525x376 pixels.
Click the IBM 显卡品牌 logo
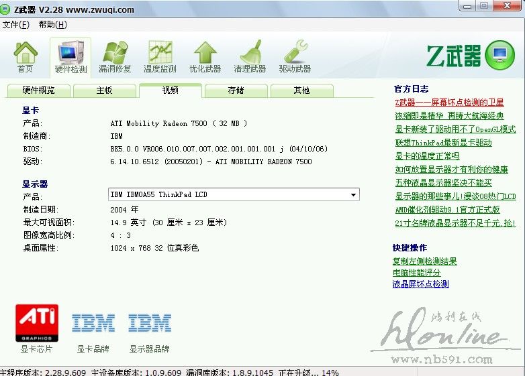coord(93,323)
